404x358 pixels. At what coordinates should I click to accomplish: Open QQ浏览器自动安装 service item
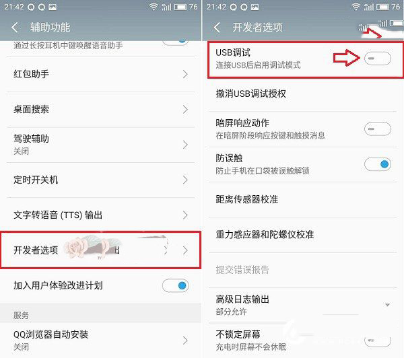(100, 341)
